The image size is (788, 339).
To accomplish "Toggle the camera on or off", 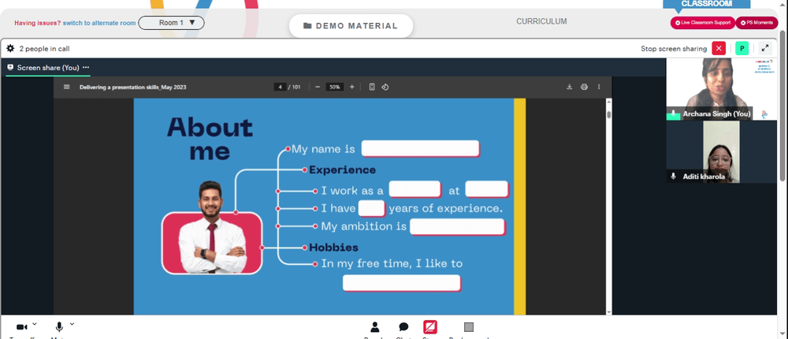I will pos(21,327).
